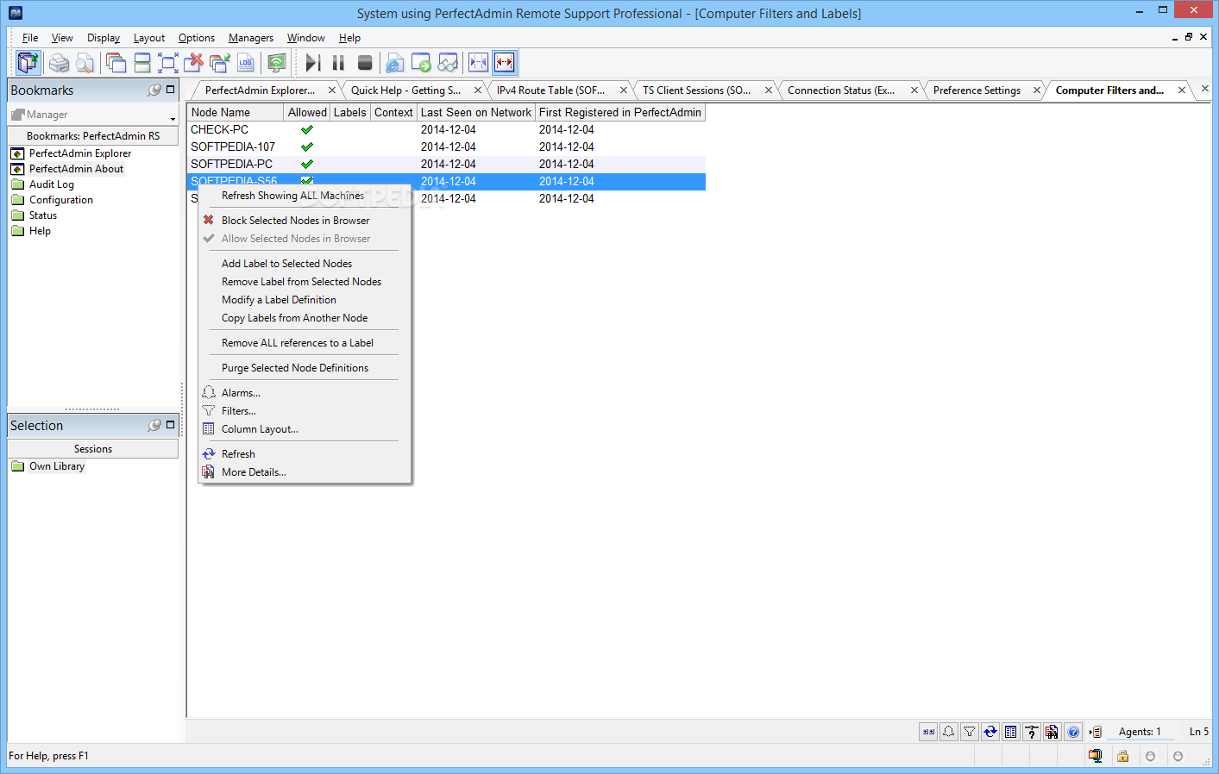Click the LOG file toolbar icon
Viewport: 1219px width, 774px height.
(x=246, y=63)
